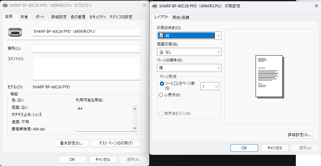The width and height of the screenshot is (321, 166).
Task: Click portrait page icon in 印刷の向き box
Action: [161, 36]
